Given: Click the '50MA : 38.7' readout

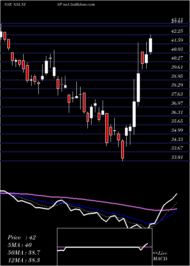Looking at the screenshot, I should 24,253.
